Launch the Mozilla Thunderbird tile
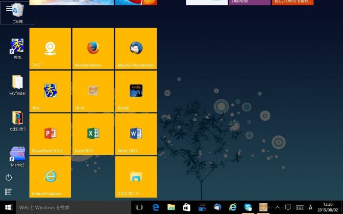This screenshot has height=214, width=343. coord(136,48)
